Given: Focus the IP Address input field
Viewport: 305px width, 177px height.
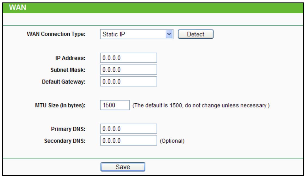Looking at the screenshot, I should 128,58.
